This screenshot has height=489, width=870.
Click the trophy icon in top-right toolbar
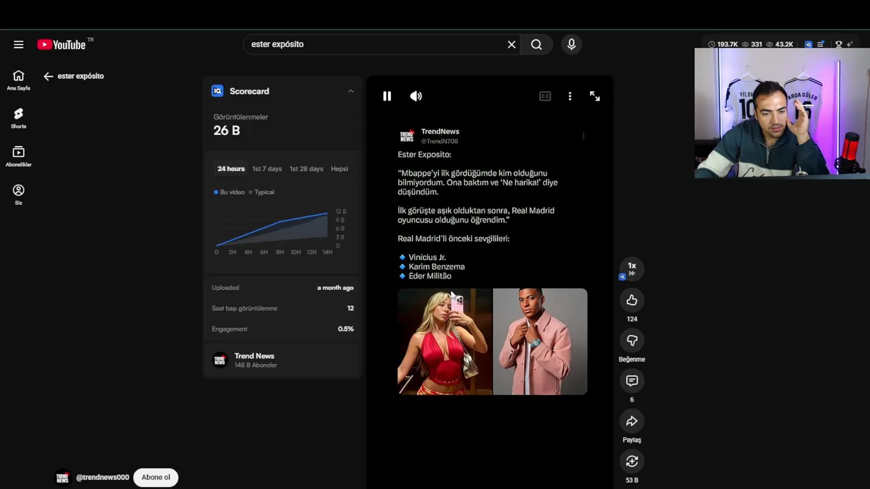pos(839,44)
